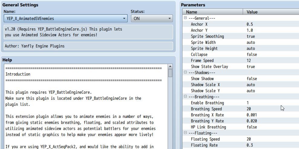Click the Author: Yanfly Engine Plugins field

pyautogui.click(x=88, y=46)
